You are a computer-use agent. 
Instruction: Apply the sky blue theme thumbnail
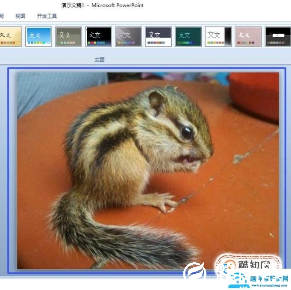[38, 36]
